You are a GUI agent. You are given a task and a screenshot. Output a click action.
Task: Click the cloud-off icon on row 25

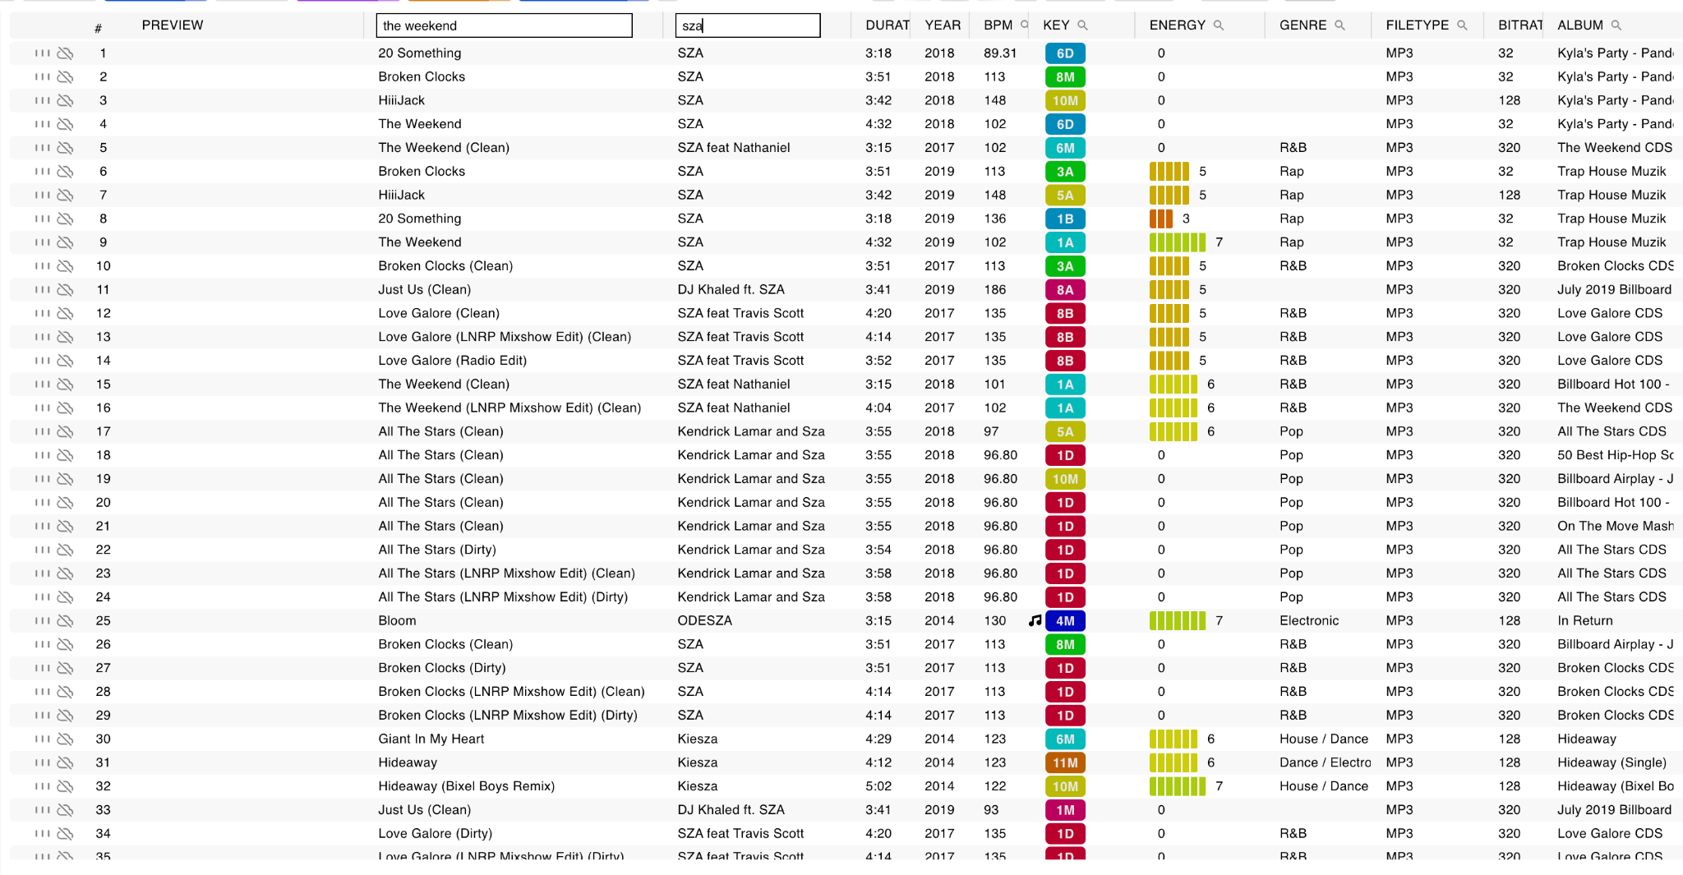pos(65,621)
